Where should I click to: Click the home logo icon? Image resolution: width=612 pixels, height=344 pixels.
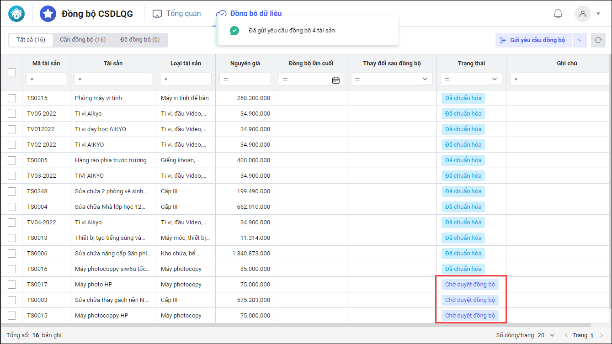(17, 14)
